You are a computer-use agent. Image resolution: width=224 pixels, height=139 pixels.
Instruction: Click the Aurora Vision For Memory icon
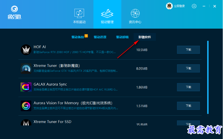(26, 106)
